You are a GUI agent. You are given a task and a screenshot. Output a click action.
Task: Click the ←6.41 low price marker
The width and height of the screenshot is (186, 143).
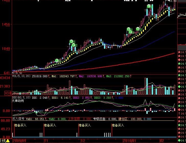[17, 73]
